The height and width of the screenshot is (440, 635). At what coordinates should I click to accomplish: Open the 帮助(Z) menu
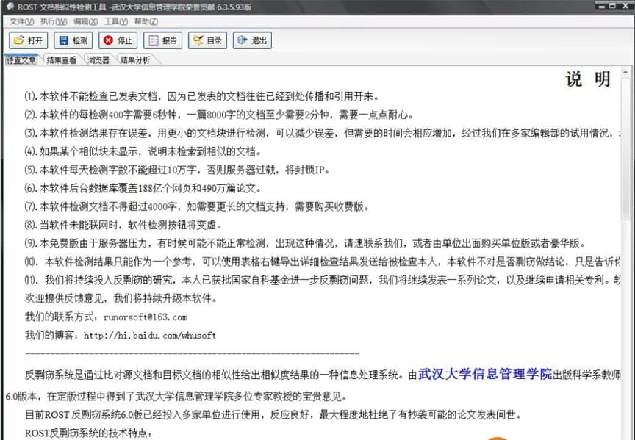tap(146, 21)
